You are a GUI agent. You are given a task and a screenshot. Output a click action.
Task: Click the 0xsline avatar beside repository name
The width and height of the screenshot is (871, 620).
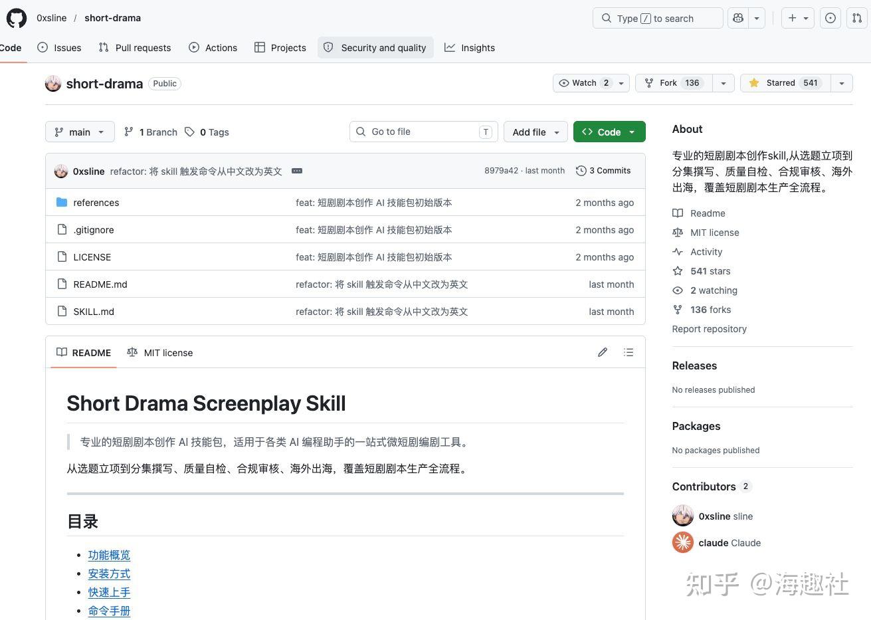[53, 84]
